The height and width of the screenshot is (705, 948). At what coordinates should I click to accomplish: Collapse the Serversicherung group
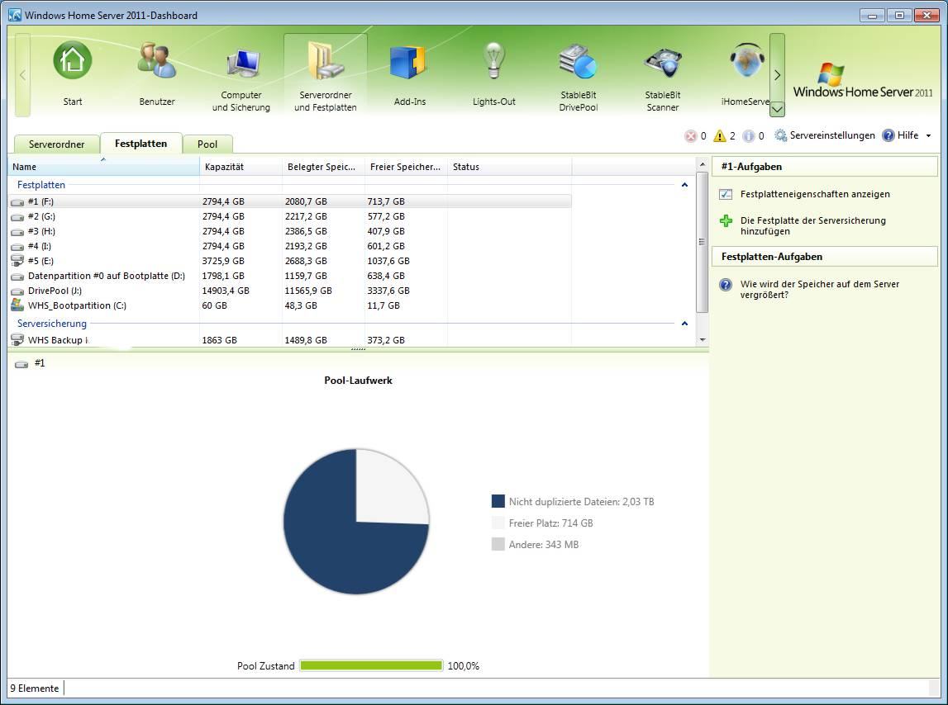click(684, 324)
